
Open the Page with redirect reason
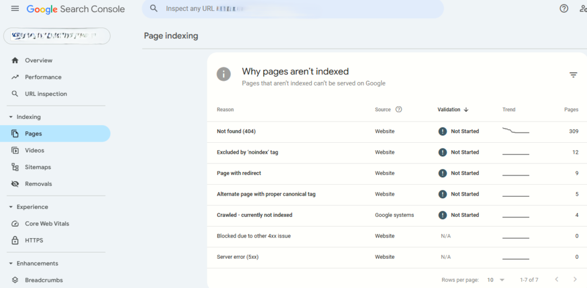pyautogui.click(x=397, y=174)
